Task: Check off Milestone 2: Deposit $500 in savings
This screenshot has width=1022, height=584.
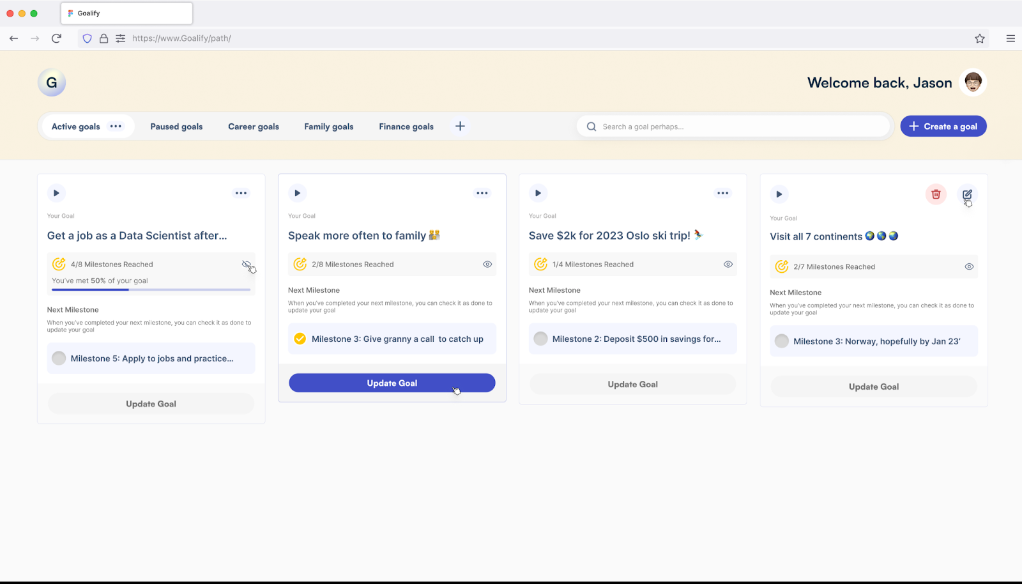Action: tap(540, 339)
